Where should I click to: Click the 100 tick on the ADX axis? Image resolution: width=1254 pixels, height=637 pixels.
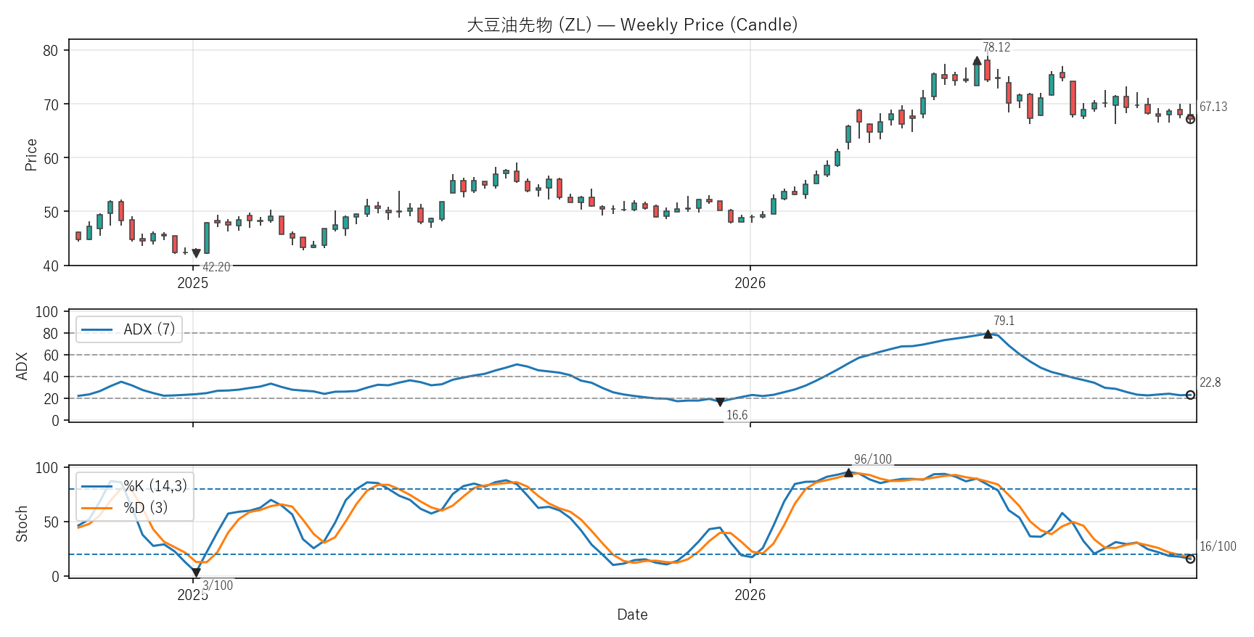(47, 312)
